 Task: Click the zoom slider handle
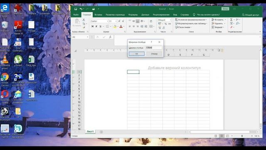(x=242, y=136)
